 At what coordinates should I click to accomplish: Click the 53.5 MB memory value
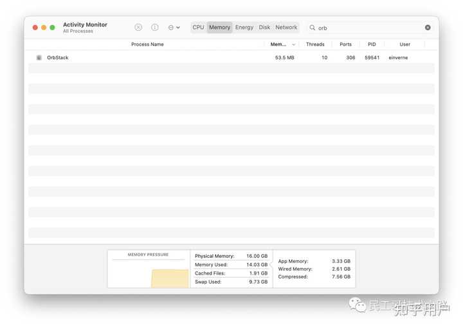point(285,58)
